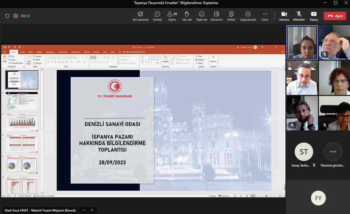Select slide 3 thumbnail with bar chart
This screenshot has height=214, width=350.
tap(22, 122)
